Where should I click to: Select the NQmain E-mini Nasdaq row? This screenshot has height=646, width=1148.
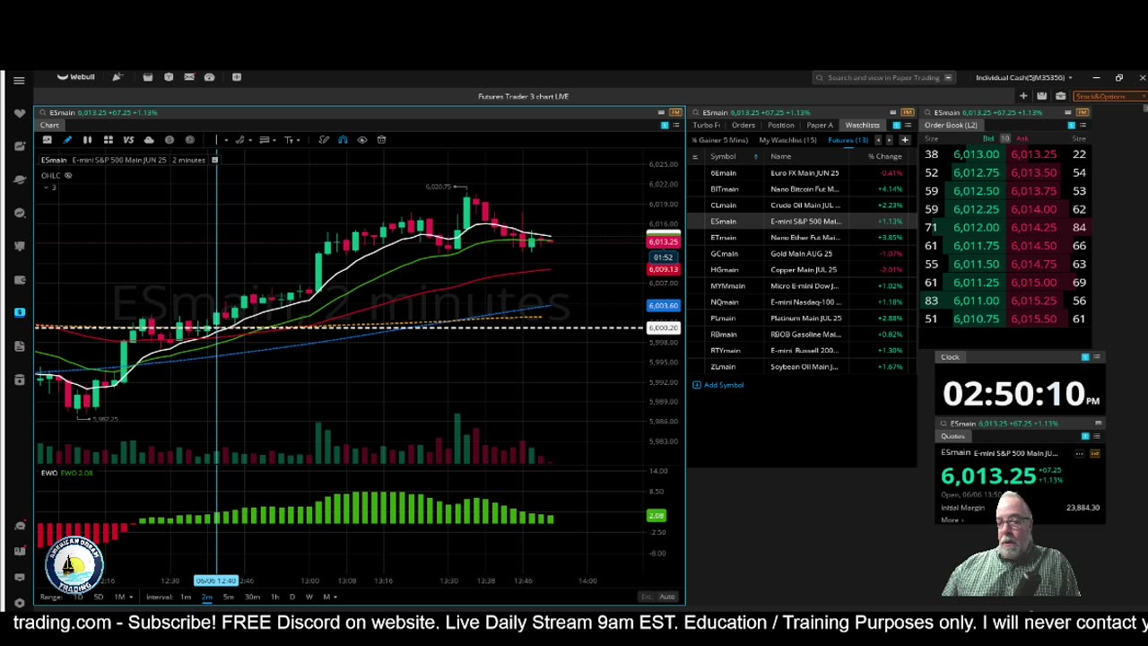(802, 302)
